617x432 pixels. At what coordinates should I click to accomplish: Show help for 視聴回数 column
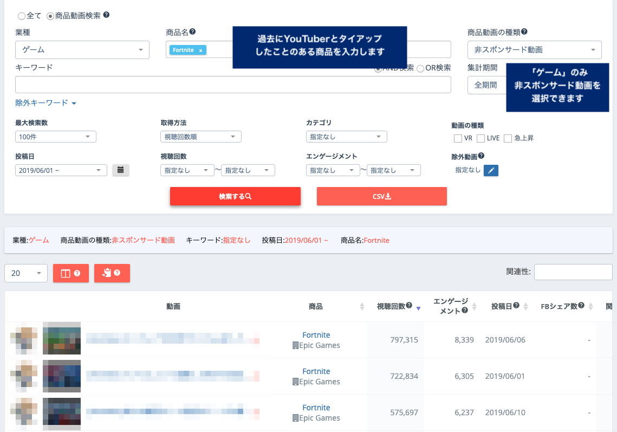pyautogui.click(x=409, y=306)
